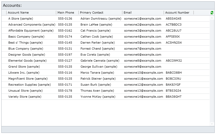Image resolution: width=216 pixels, height=135 pixels.
Task: Sort by Main Phone column header
Action: point(66,13)
